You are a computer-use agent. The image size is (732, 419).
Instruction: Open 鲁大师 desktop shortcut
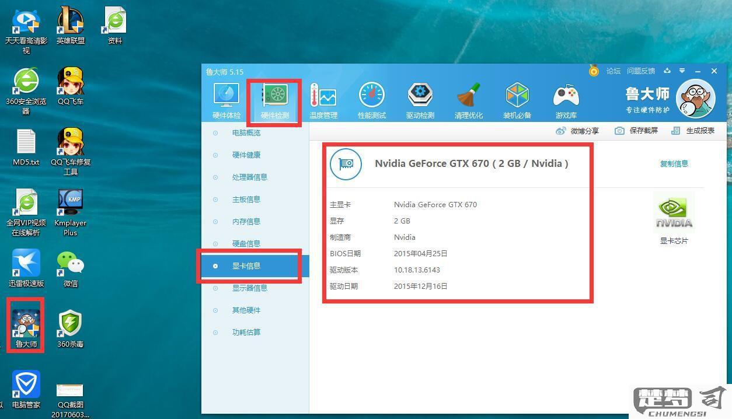point(26,329)
